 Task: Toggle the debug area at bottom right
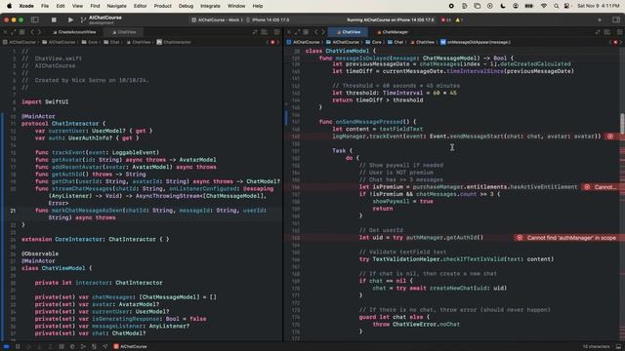tap(618, 347)
